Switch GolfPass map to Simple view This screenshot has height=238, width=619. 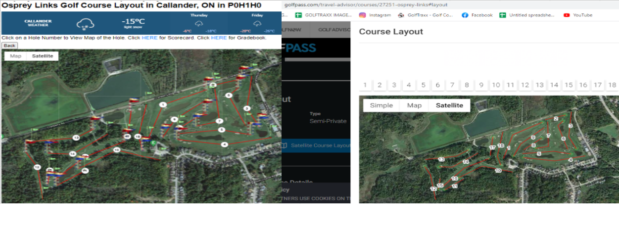381,105
